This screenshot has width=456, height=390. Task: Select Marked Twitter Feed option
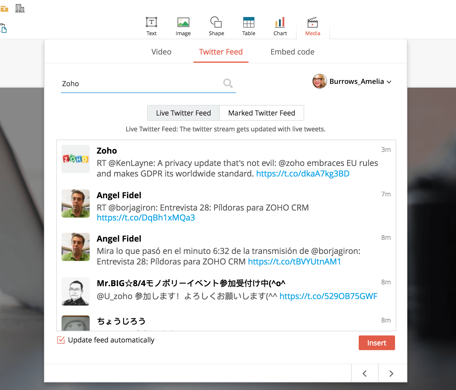click(x=262, y=113)
